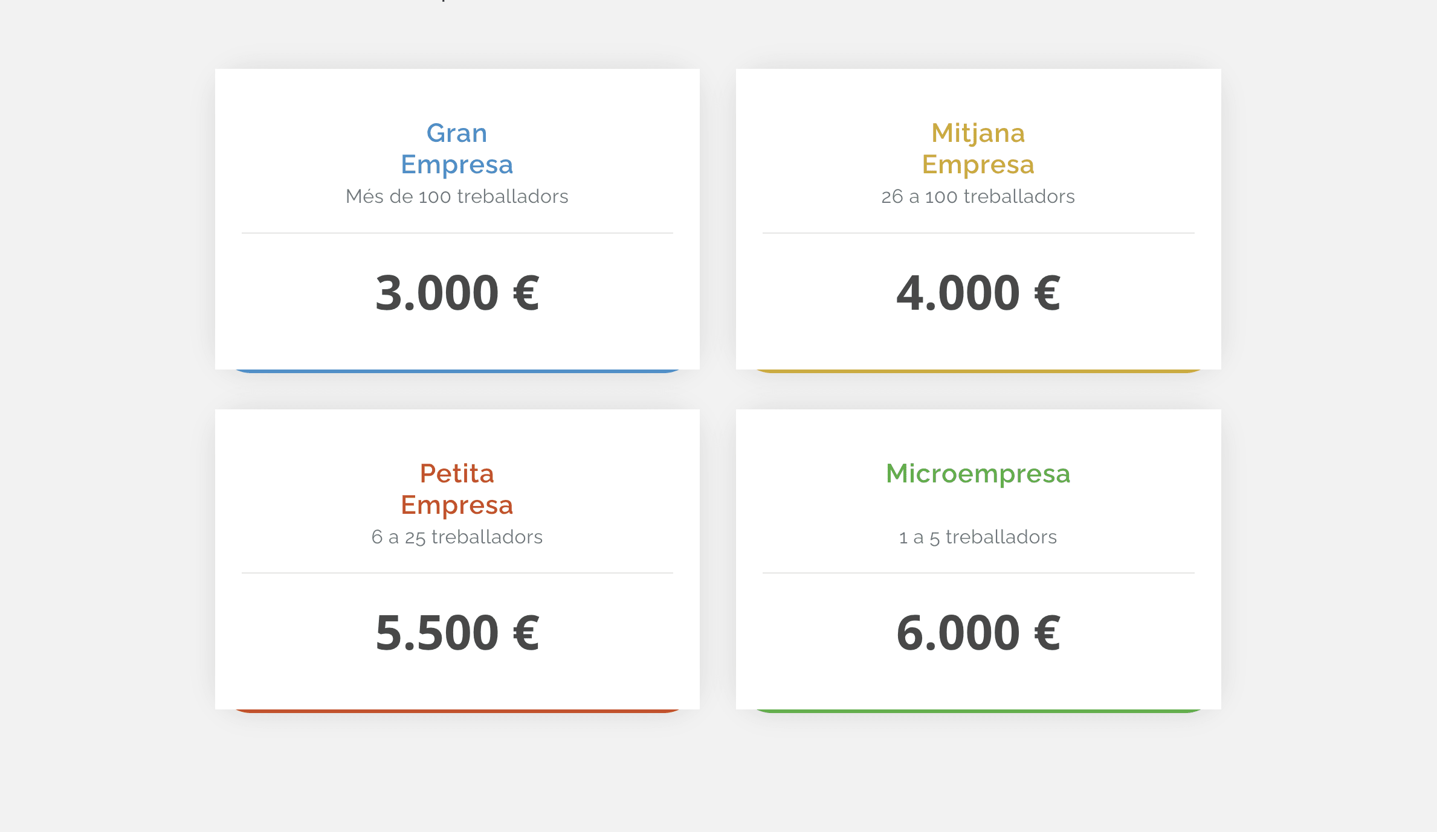
Task: Click the Microempresa card title
Action: (978, 473)
